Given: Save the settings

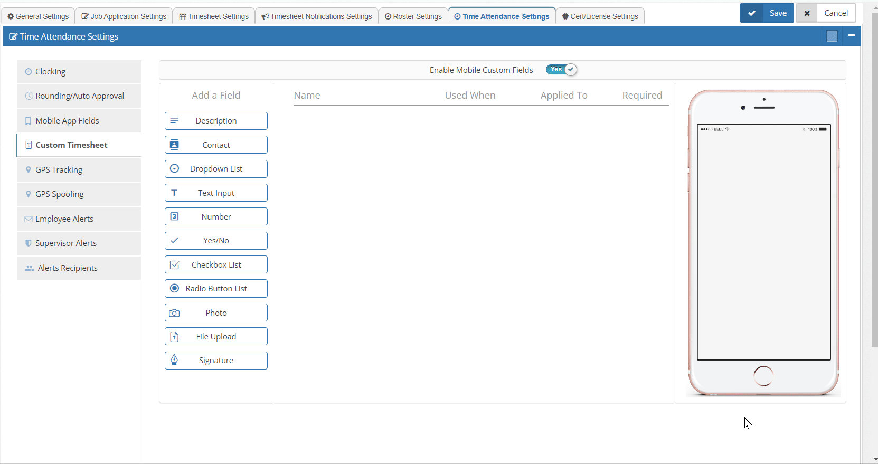Looking at the screenshot, I should (767, 13).
